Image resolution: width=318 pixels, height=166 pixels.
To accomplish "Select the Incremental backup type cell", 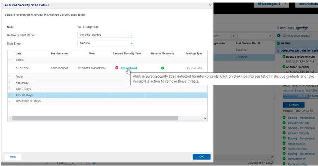I will click(194, 68).
